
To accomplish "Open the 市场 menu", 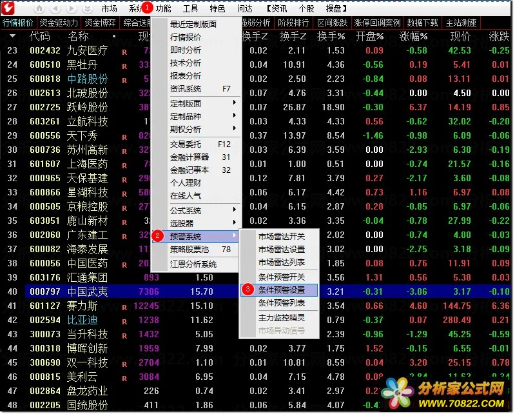I will [109, 8].
